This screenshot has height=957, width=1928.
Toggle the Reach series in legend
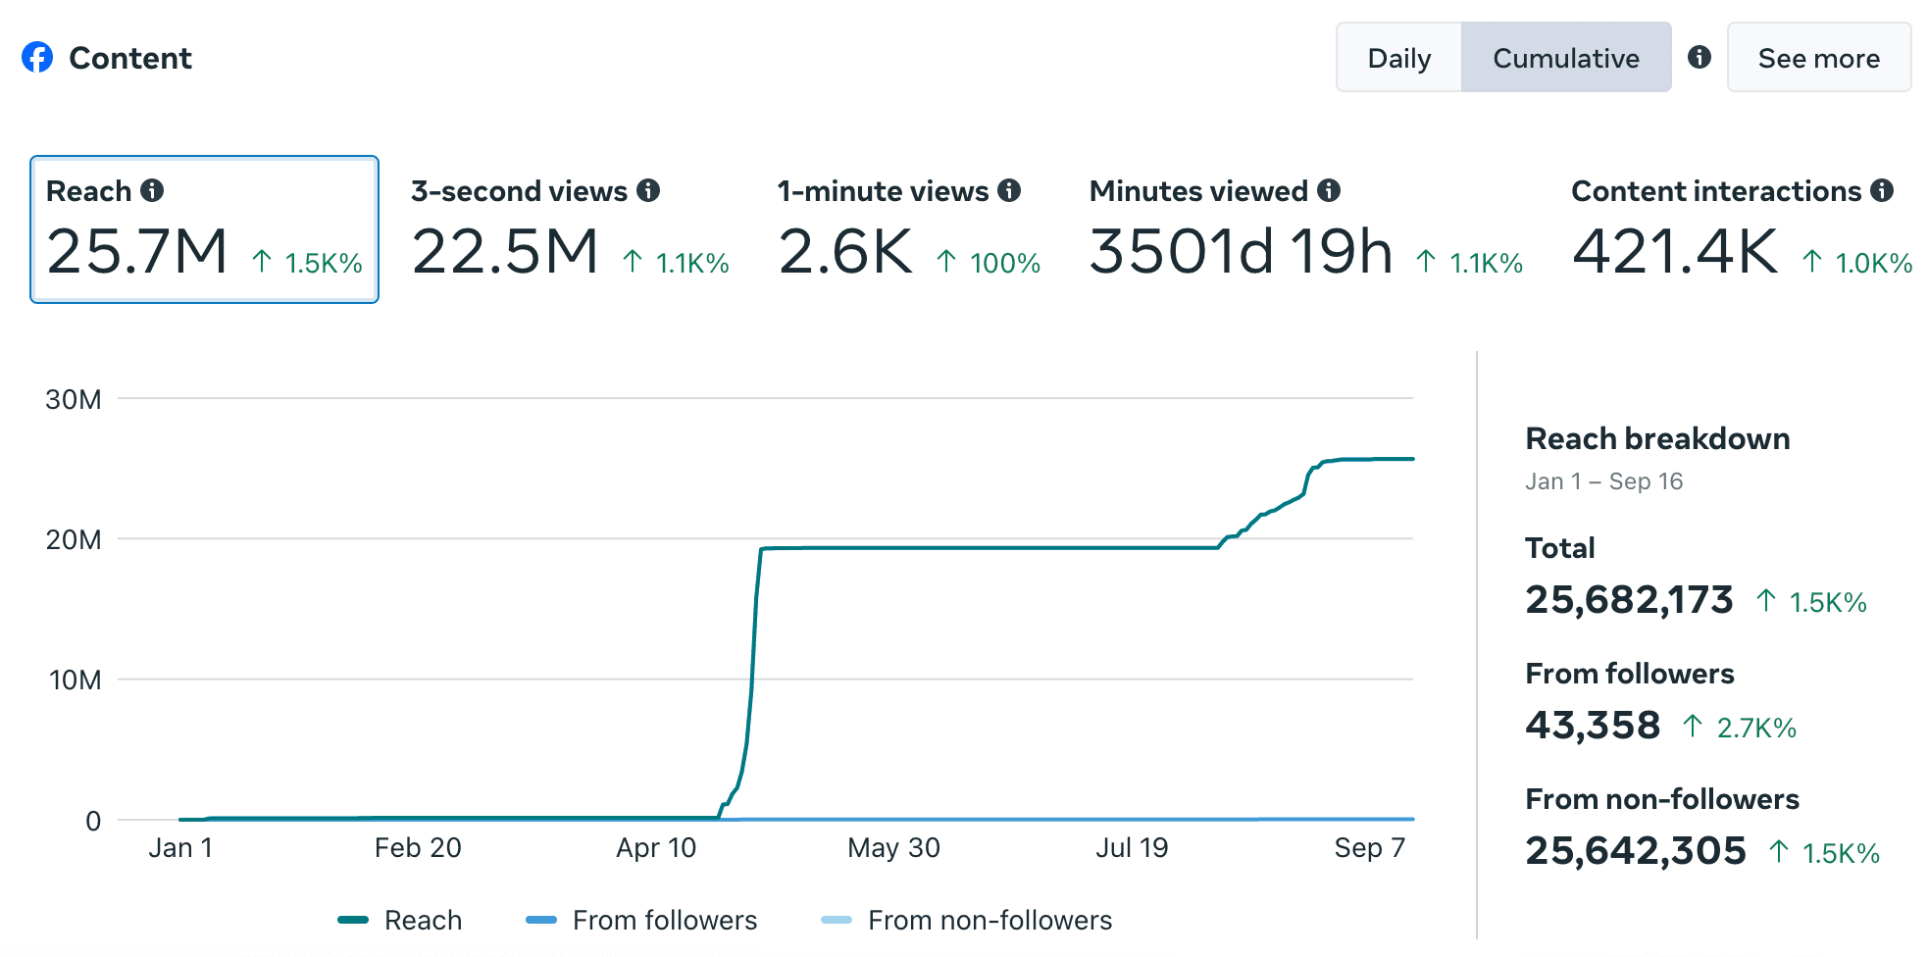point(400,920)
